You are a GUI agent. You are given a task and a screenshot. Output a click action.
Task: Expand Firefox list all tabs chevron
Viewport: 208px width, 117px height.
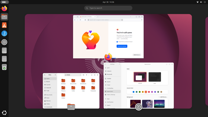tap(131, 17)
